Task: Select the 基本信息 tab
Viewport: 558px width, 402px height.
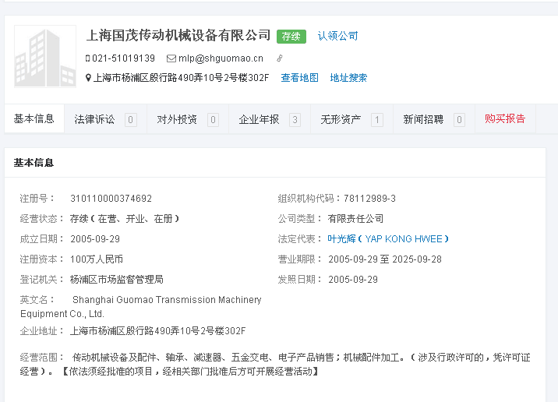Action: [34, 119]
